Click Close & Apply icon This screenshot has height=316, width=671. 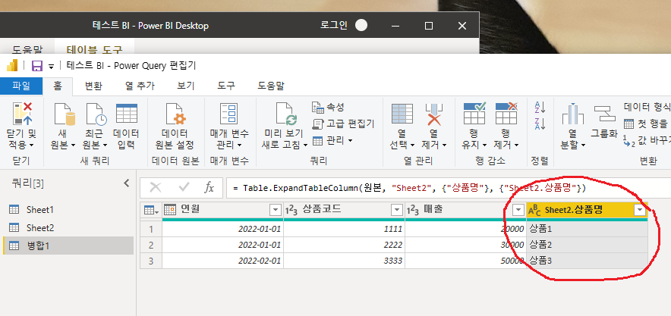tap(22, 115)
